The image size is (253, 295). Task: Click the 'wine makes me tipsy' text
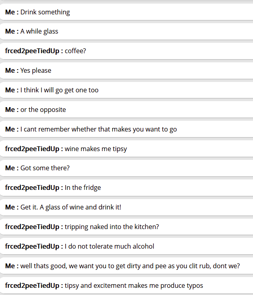click(96, 149)
